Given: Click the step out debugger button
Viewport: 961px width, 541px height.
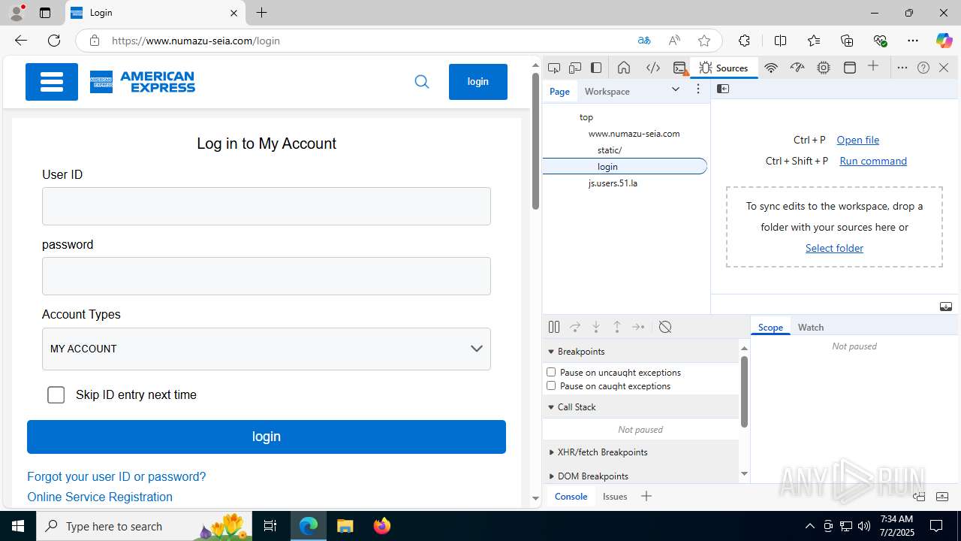Looking at the screenshot, I should pos(617,327).
